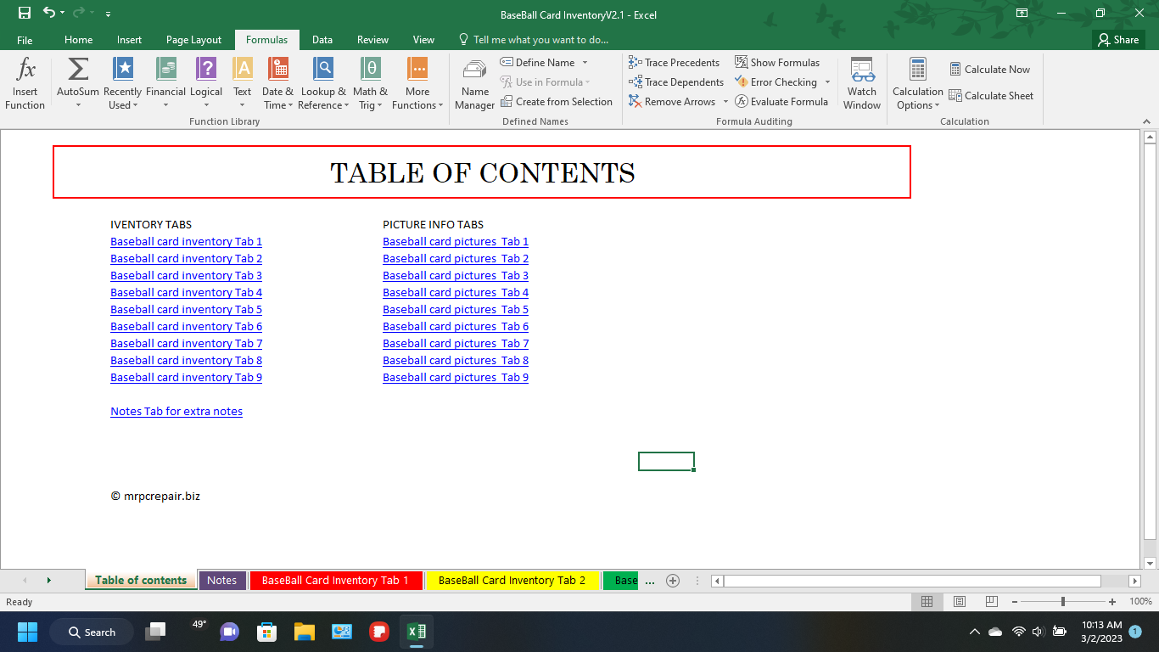
Task: Follow the Baseball card inventory Tab 9 link
Action: pyautogui.click(x=186, y=378)
